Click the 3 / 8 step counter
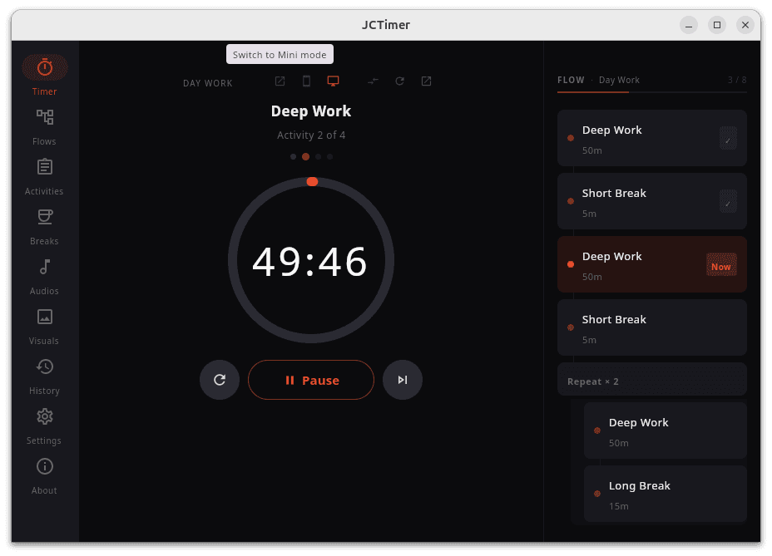Image resolution: width=772 pixels, height=556 pixels. click(x=737, y=80)
